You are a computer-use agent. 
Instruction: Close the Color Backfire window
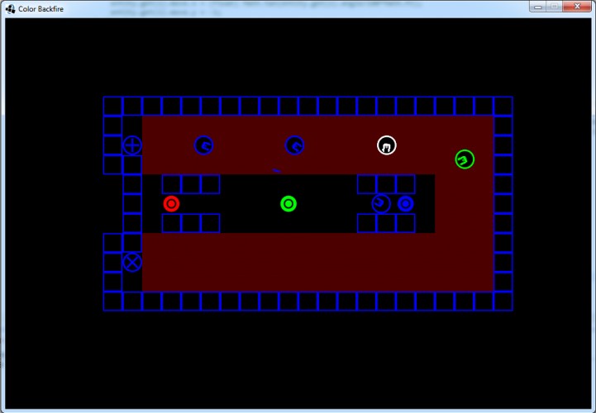click(x=577, y=7)
